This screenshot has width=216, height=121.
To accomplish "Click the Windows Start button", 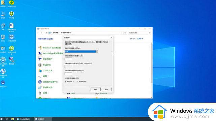I will pyautogui.click(x=1, y=119).
